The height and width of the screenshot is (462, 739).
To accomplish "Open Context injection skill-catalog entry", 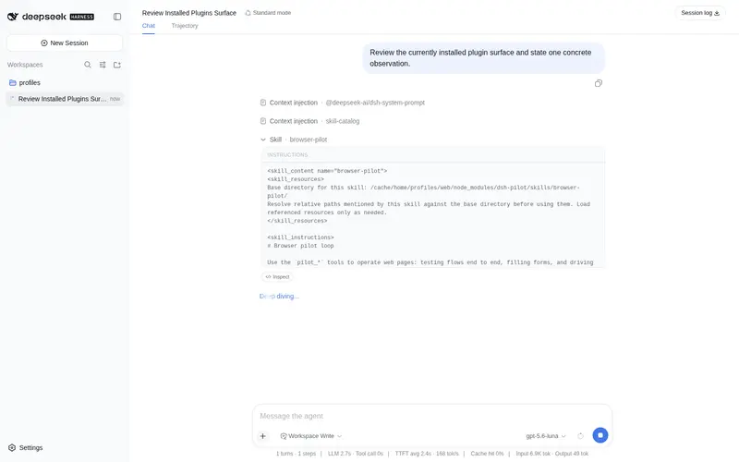I will tap(310, 121).
